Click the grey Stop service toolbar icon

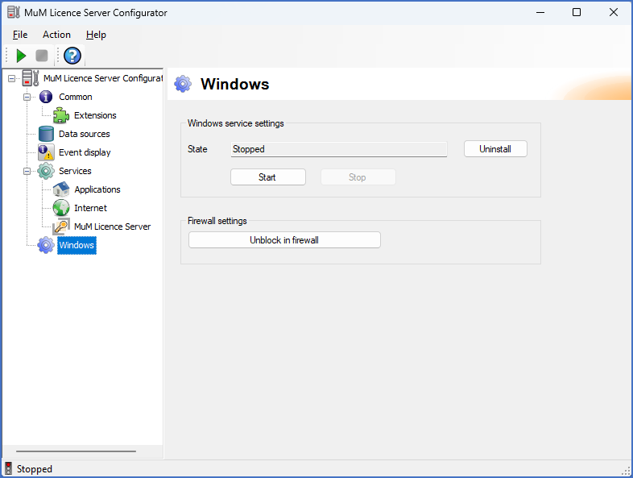[x=42, y=56]
